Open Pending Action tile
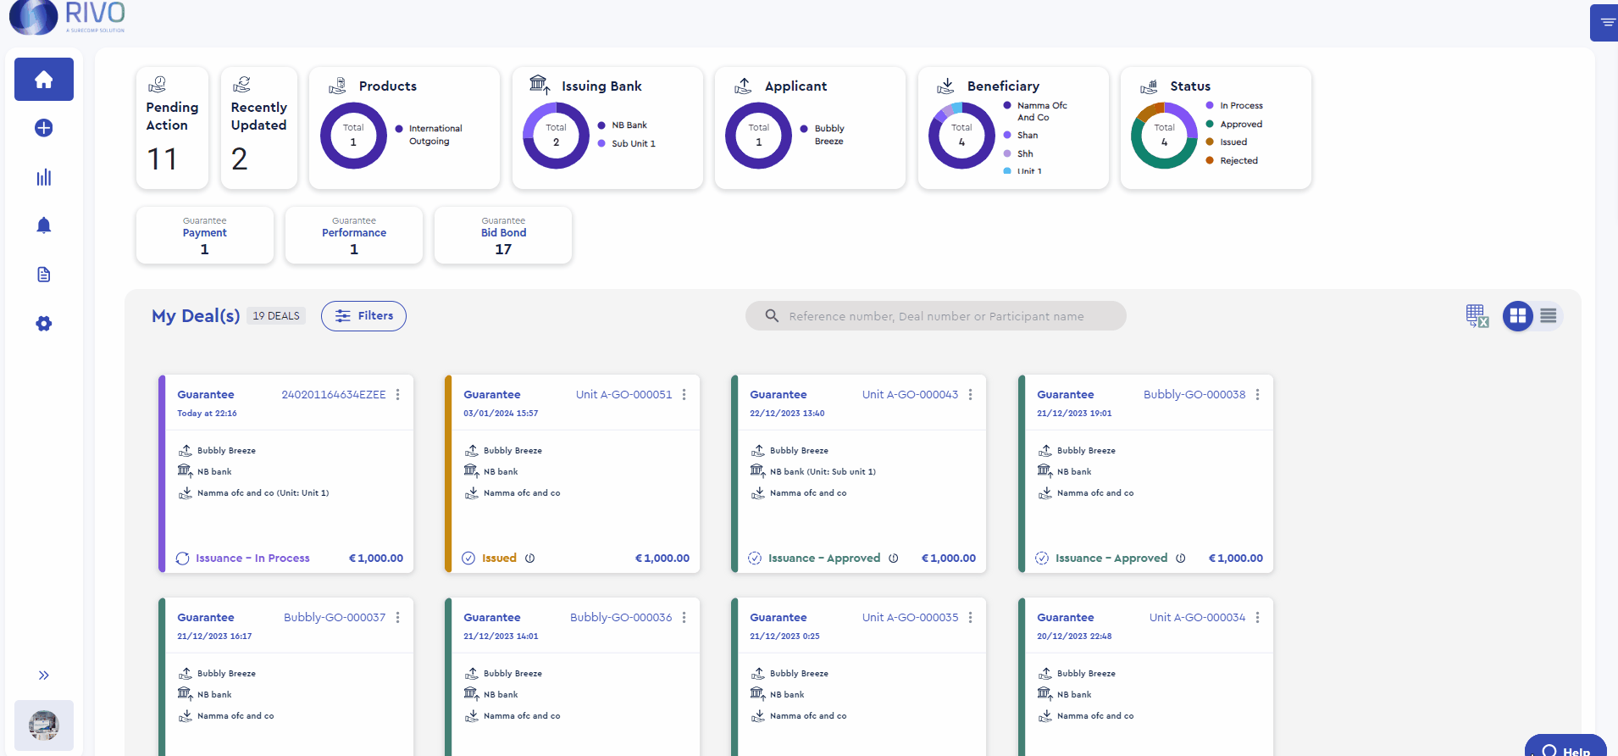This screenshot has height=756, width=1618. click(172, 128)
